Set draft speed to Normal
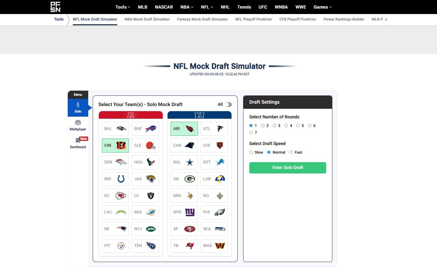Screen dimensions: 437x273 (x=269, y=152)
